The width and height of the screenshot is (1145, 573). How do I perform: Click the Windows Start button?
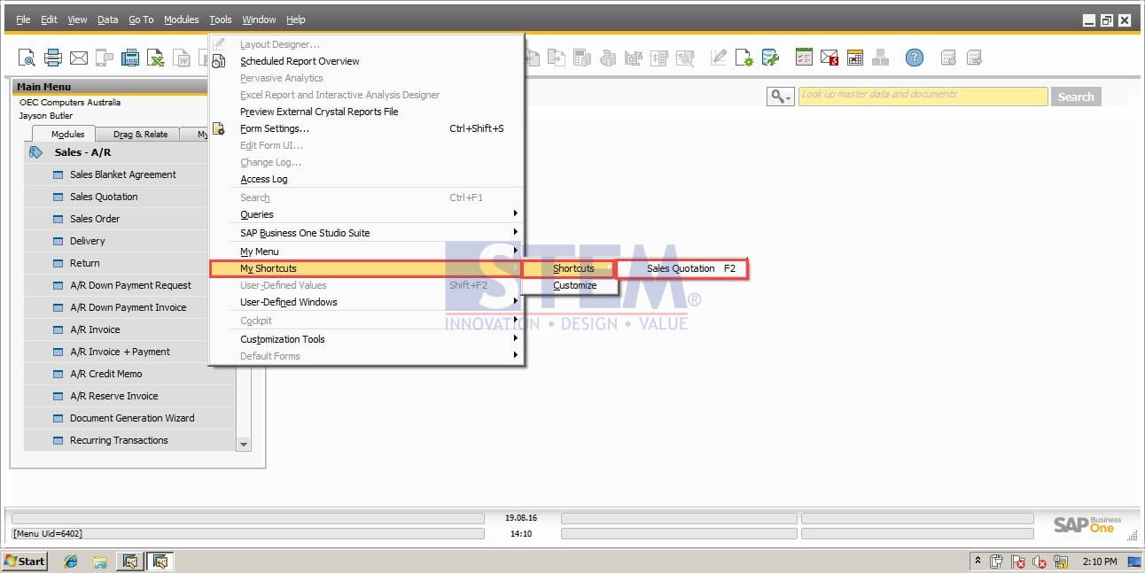(25, 561)
